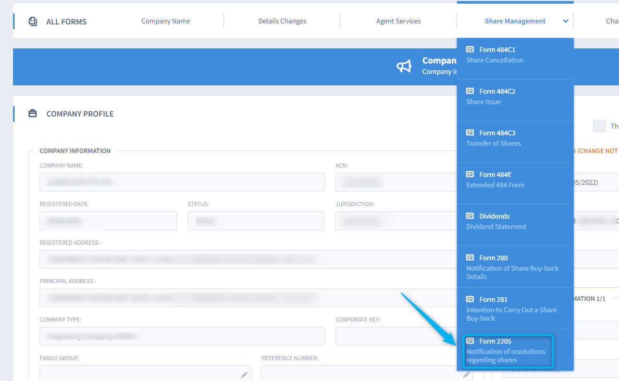Tick the checkbox at the top right

click(x=599, y=125)
